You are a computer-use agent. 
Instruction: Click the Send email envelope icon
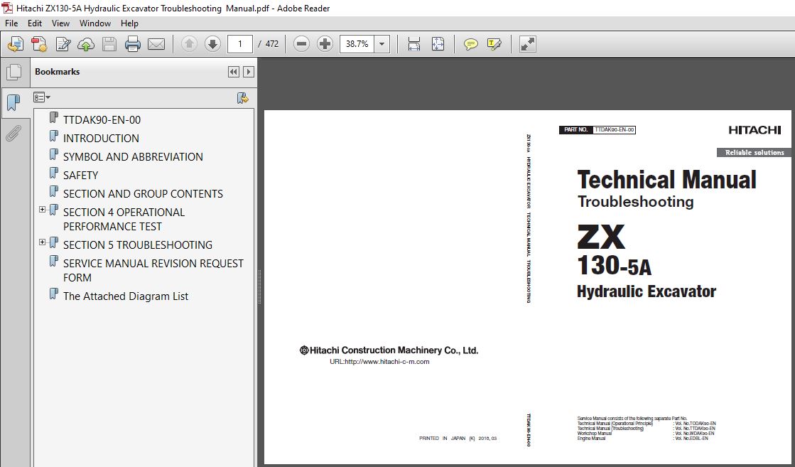[156, 44]
